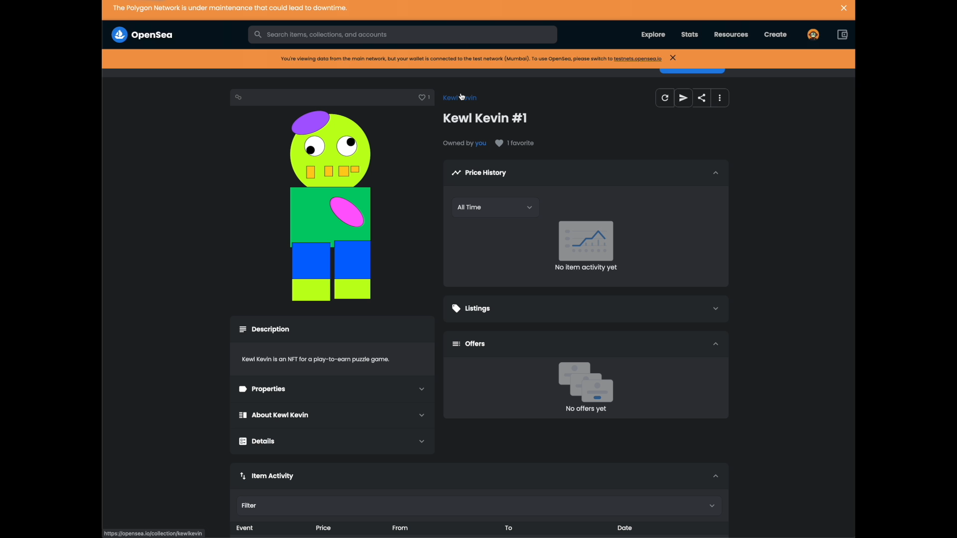Image resolution: width=957 pixels, height=538 pixels.
Task: Click the 'you' owner link
Action: click(x=480, y=143)
